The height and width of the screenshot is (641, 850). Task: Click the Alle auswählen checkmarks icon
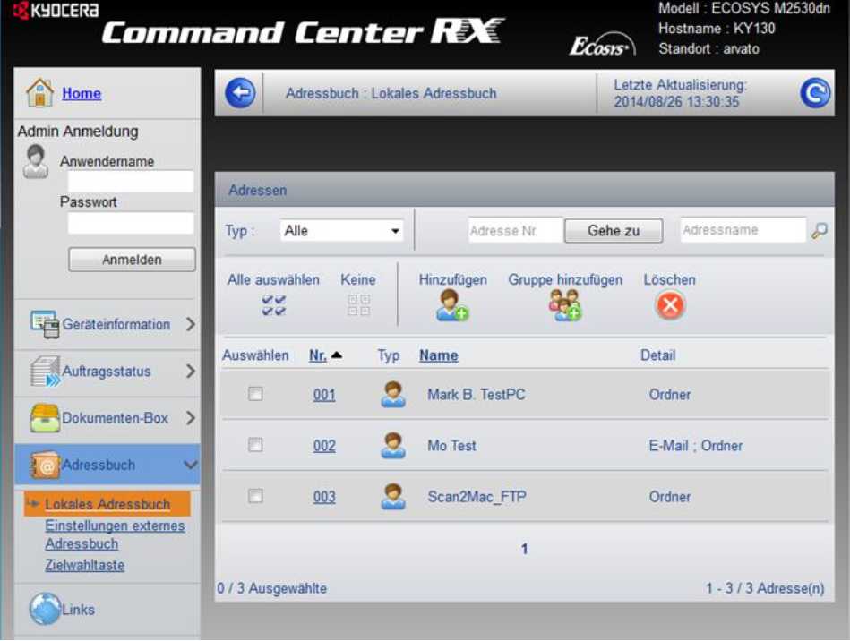coord(273,306)
